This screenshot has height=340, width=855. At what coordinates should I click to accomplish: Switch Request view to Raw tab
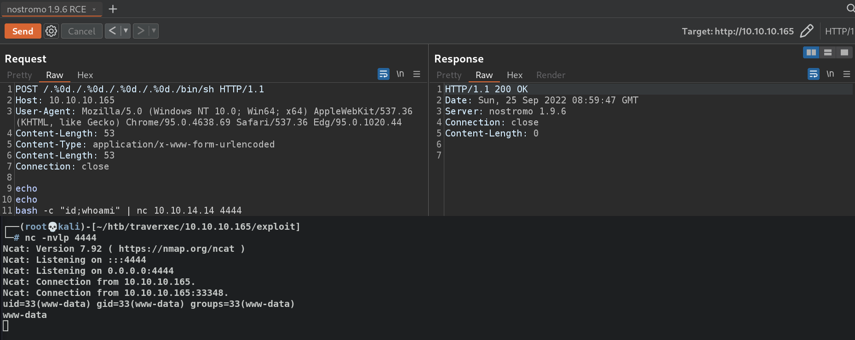[x=54, y=75]
